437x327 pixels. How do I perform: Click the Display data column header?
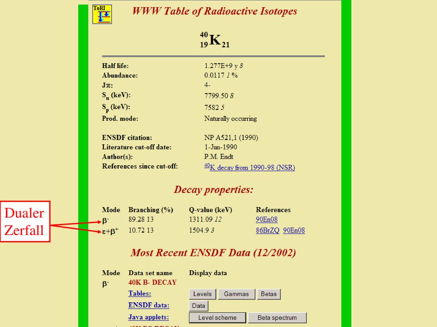208,273
